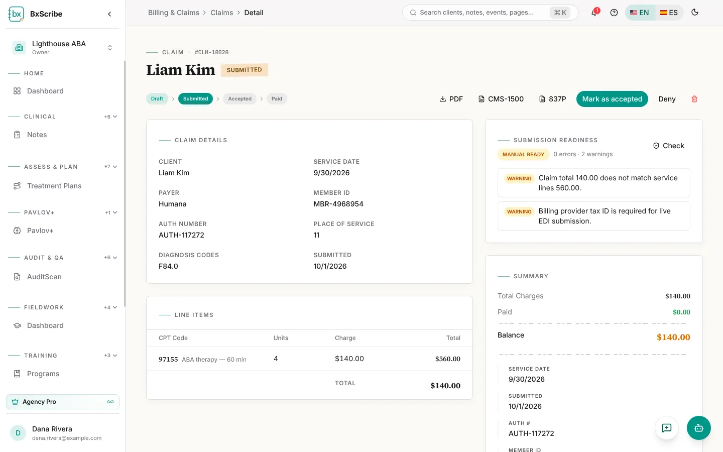This screenshot has width=723, height=452.
Task: Toggle dark mode with the moon icon
Action: 695,13
